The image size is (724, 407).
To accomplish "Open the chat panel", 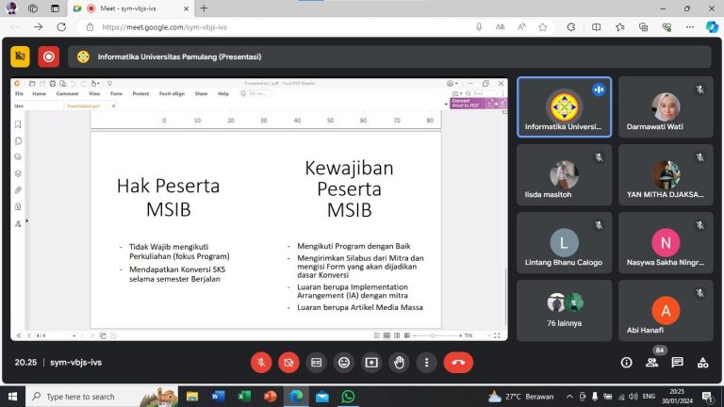I will (677, 363).
